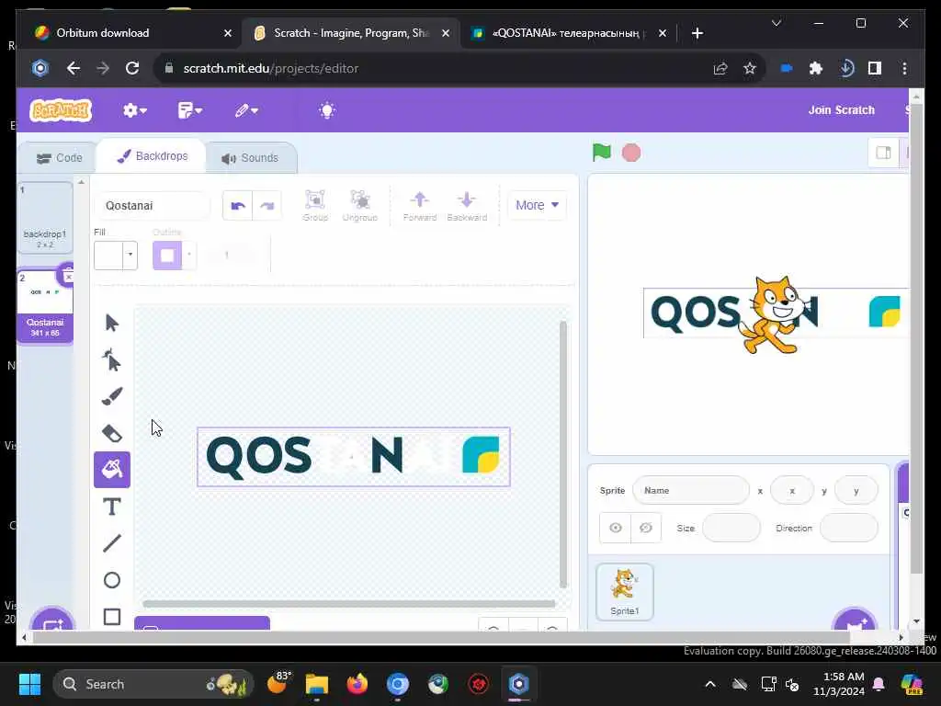Select the Rectangle tool
941x706 pixels.
click(111, 617)
